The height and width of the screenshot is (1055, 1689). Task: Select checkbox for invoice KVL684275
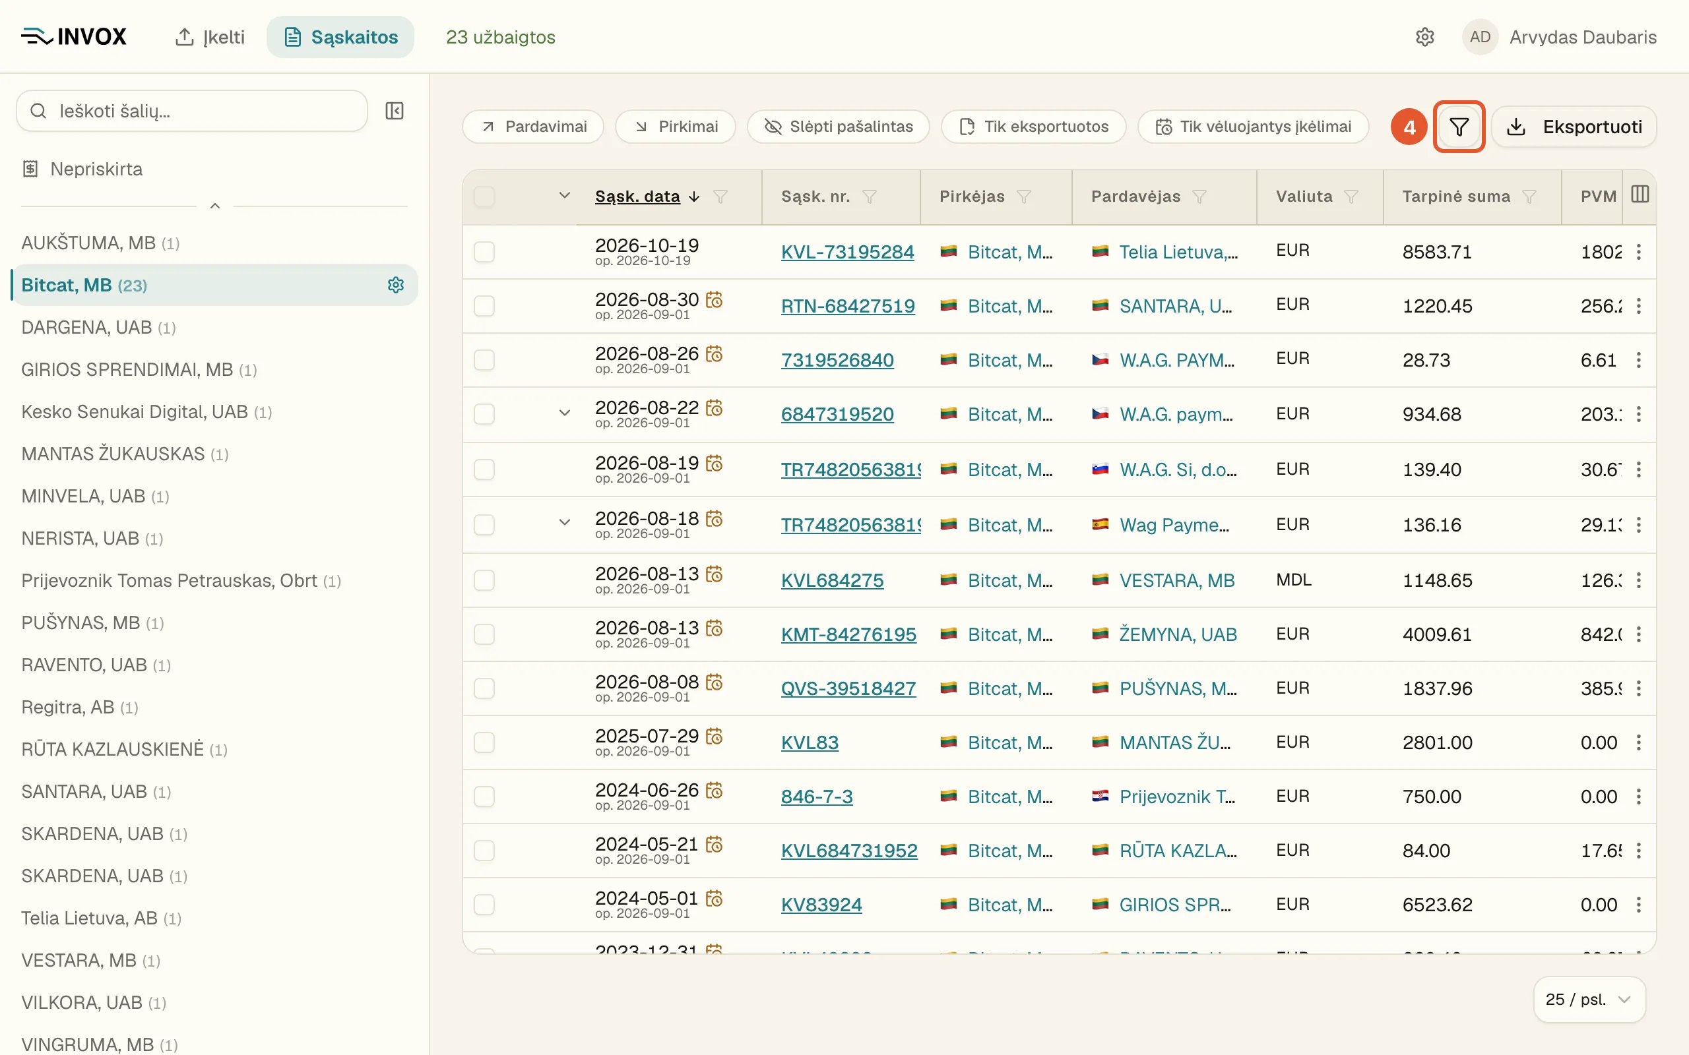[484, 580]
